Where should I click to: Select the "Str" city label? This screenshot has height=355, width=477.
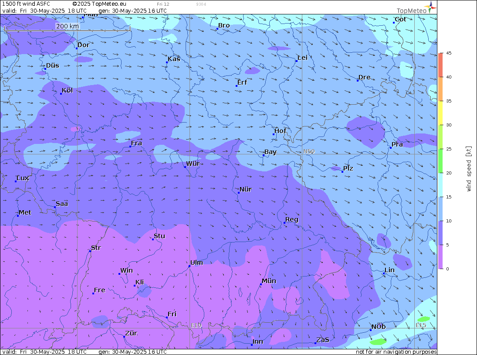click(96, 248)
